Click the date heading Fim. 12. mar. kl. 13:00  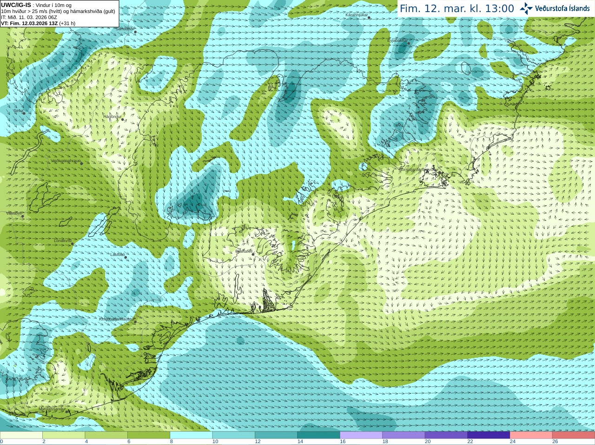click(x=457, y=8)
